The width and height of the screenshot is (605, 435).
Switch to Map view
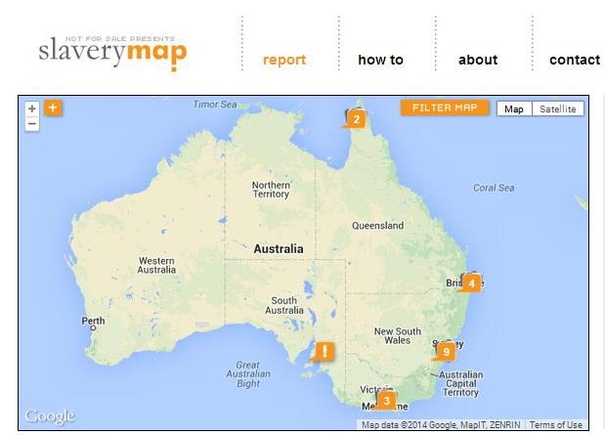coord(514,109)
